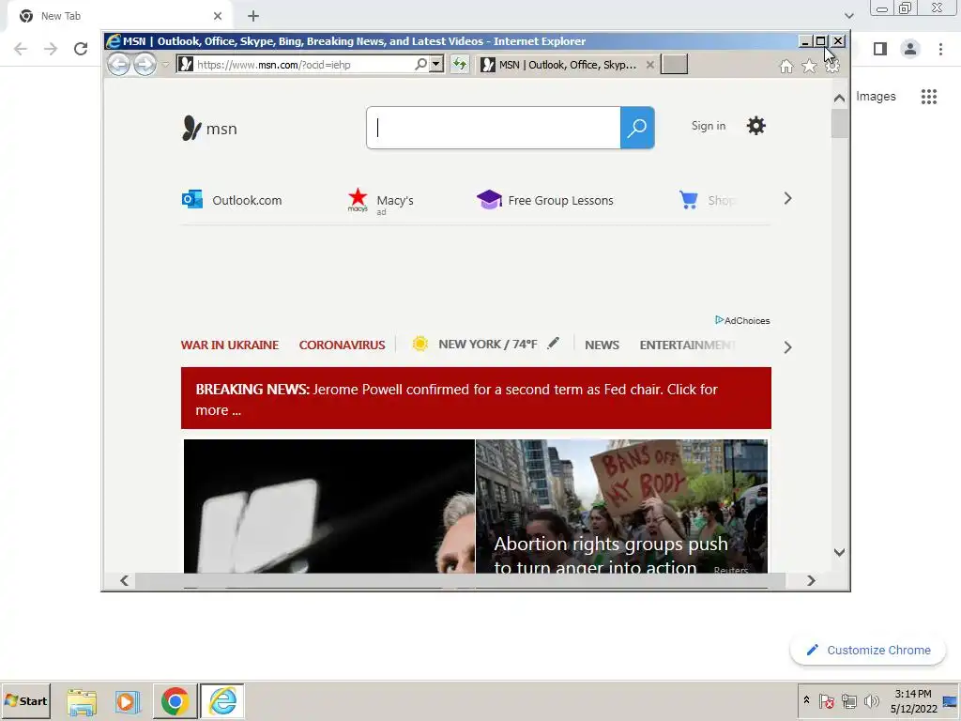
Task: Click the MSN Sign in link
Action: tap(708, 126)
